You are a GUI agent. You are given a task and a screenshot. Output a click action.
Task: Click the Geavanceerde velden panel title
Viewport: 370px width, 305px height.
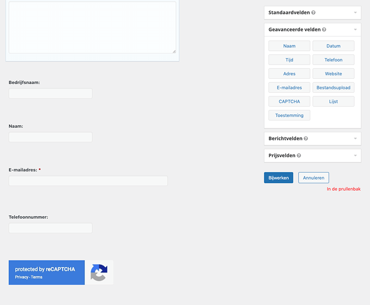tap(295, 30)
